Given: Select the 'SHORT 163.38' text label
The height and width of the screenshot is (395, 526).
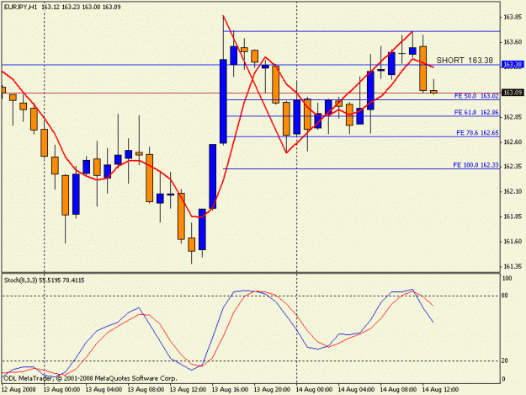Looking at the screenshot, I should click(x=465, y=61).
